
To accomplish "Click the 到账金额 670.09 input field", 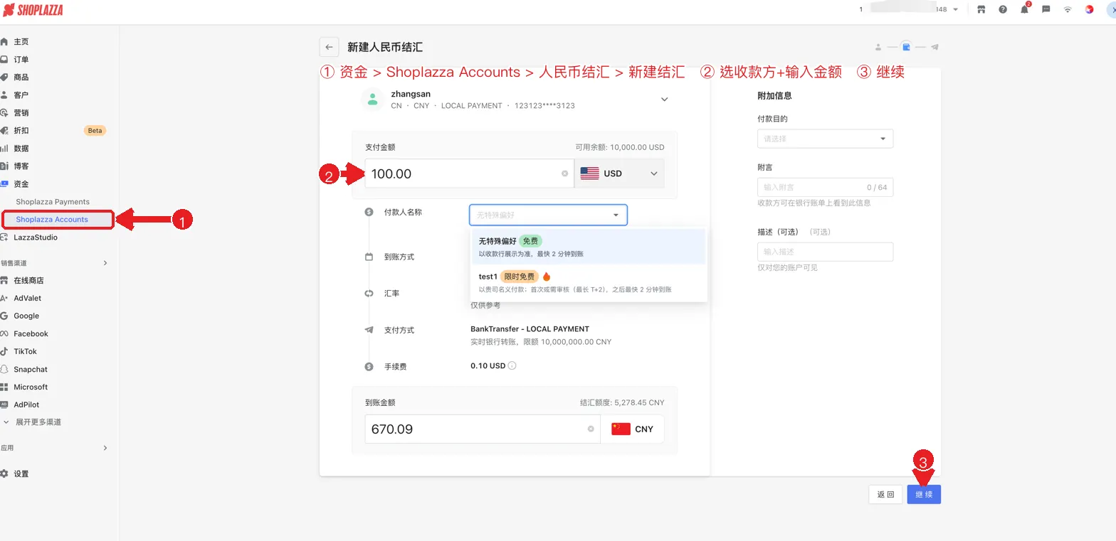I will (x=483, y=429).
